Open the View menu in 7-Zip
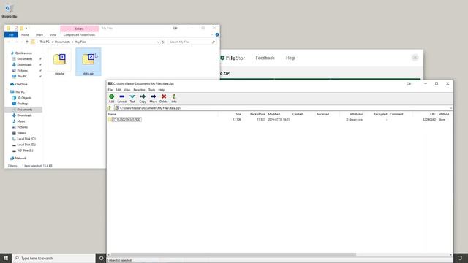The image size is (468, 263). coord(127,90)
